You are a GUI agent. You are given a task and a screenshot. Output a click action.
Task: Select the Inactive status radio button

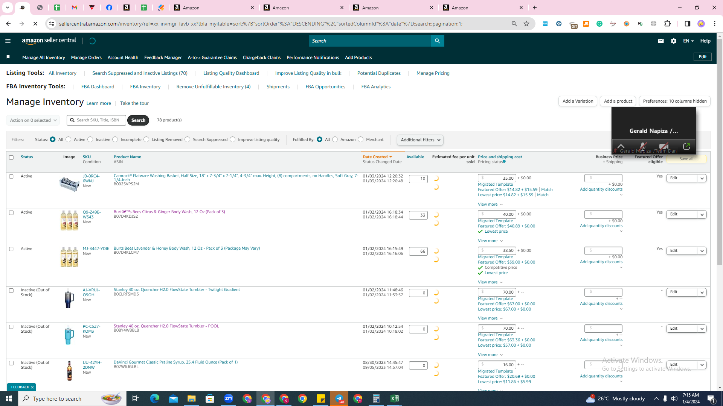[x=90, y=139]
